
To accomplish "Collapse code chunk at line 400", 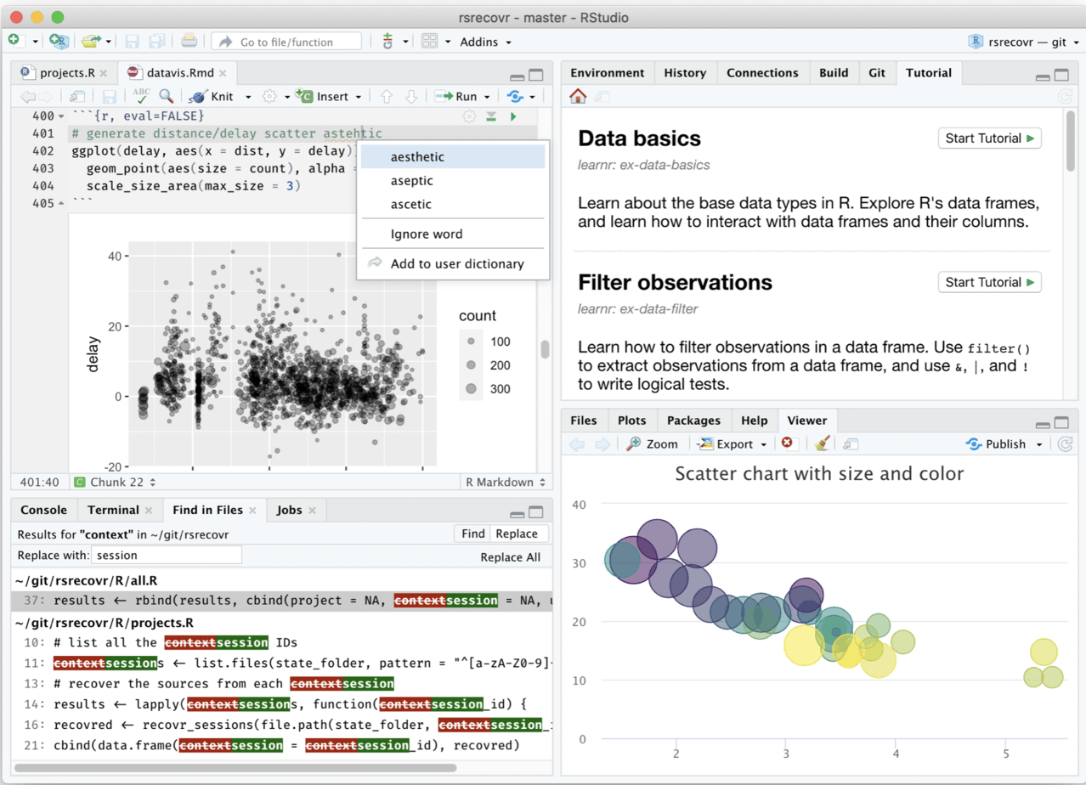I will (60, 116).
